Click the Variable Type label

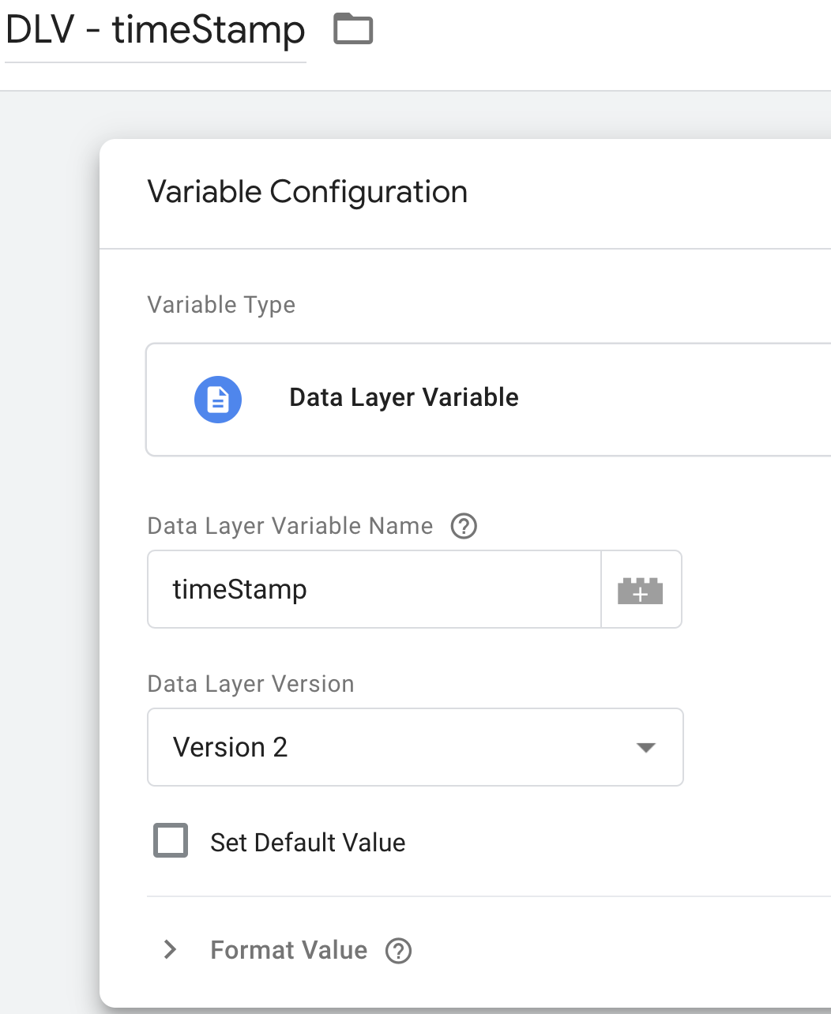point(221,305)
